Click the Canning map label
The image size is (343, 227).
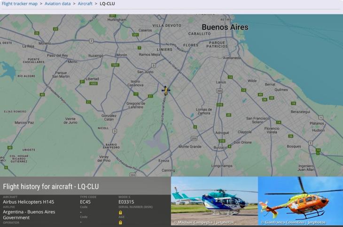point(168,170)
